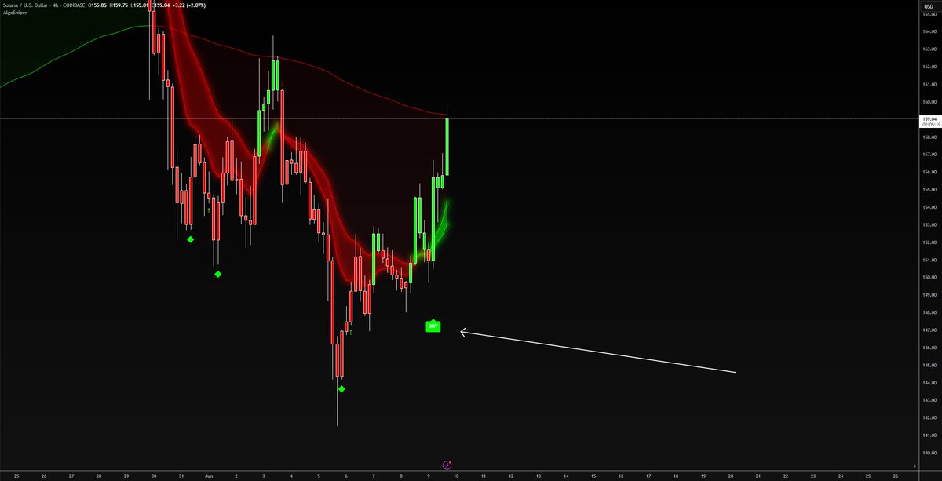Toggle visibility of the AlgoSniper indicator
This screenshot has height=481, width=942.
pos(14,13)
